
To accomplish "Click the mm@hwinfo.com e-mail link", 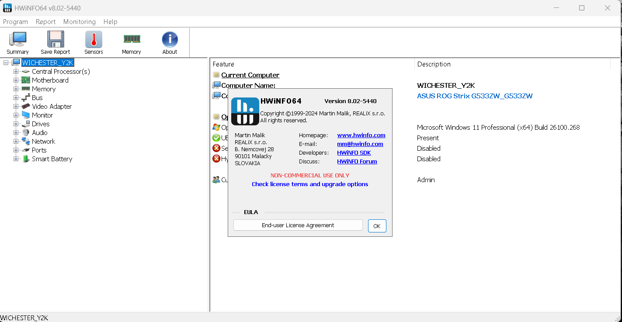I will (x=360, y=144).
